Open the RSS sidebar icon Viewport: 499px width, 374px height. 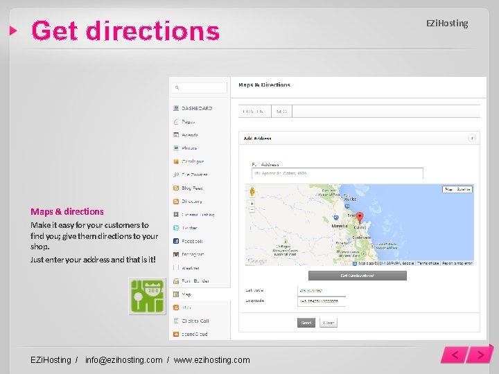click(x=176, y=308)
